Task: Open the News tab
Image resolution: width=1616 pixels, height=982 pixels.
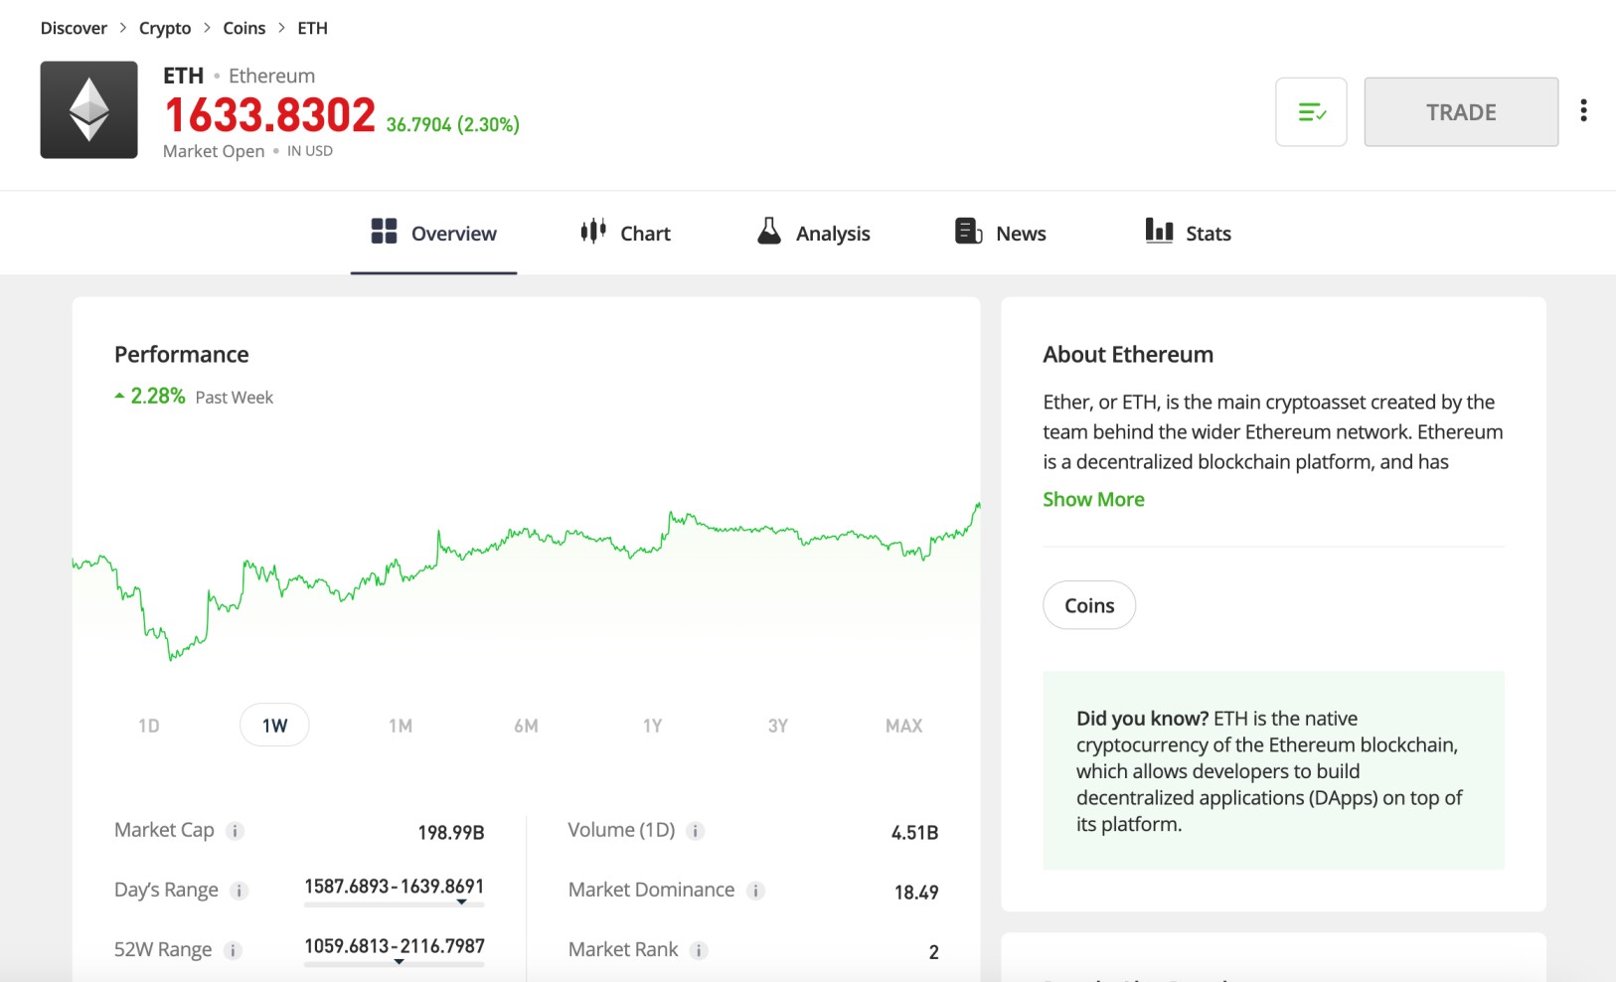Action: [1000, 234]
